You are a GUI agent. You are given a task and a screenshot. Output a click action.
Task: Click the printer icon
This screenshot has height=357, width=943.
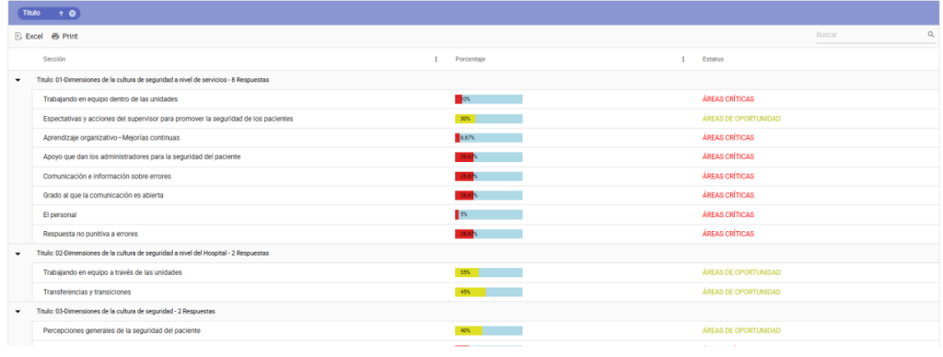tap(55, 36)
